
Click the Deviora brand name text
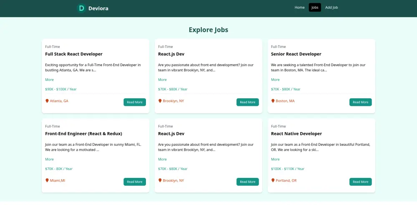point(98,8)
